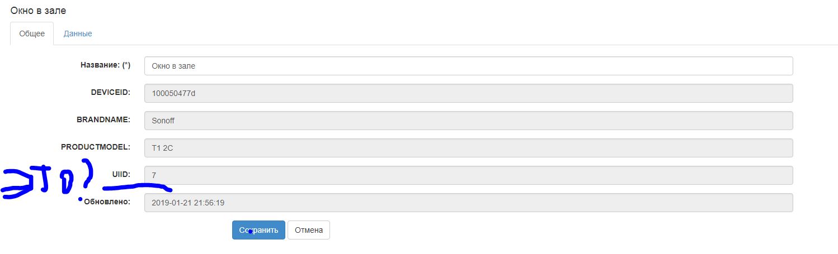Click the handwritten blue Это? annotation
The width and height of the screenshot is (838, 254).
(45, 179)
